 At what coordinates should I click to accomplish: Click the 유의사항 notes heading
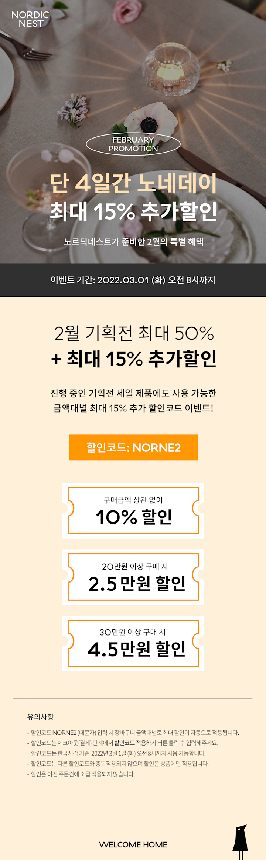click(40, 717)
